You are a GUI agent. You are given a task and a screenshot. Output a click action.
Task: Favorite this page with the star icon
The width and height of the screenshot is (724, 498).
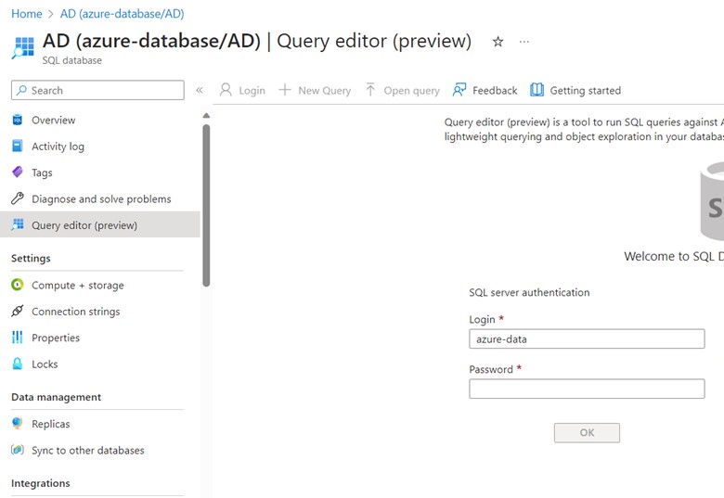pyautogui.click(x=498, y=42)
